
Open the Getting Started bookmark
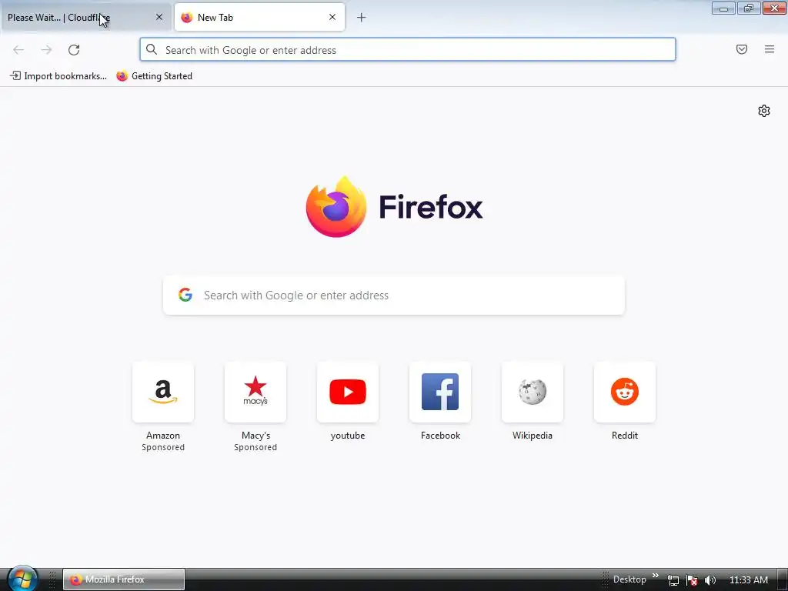pos(154,76)
